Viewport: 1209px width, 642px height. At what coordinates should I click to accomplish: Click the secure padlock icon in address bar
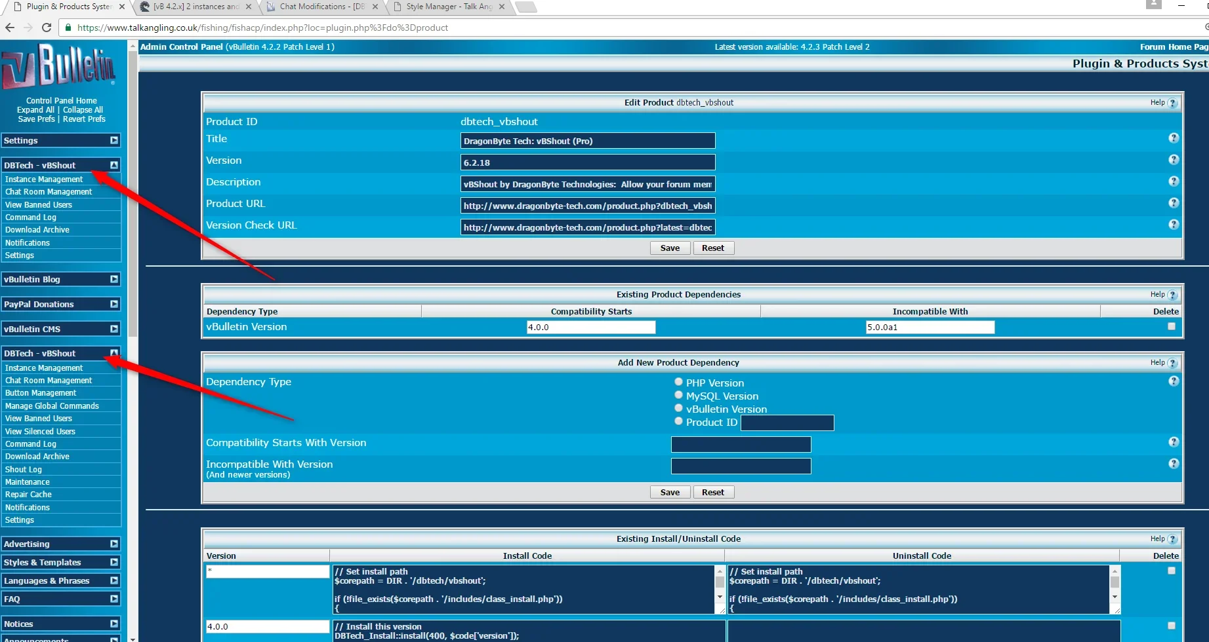pos(68,28)
